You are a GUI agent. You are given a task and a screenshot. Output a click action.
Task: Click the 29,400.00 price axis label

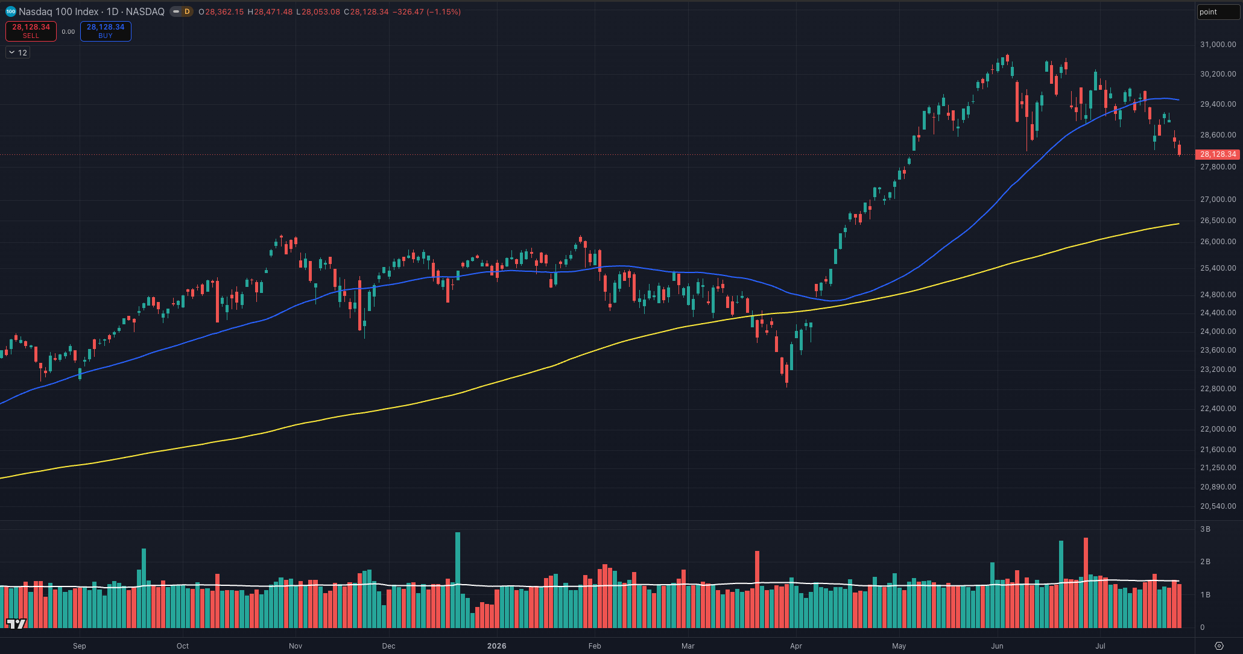tap(1218, 104)
